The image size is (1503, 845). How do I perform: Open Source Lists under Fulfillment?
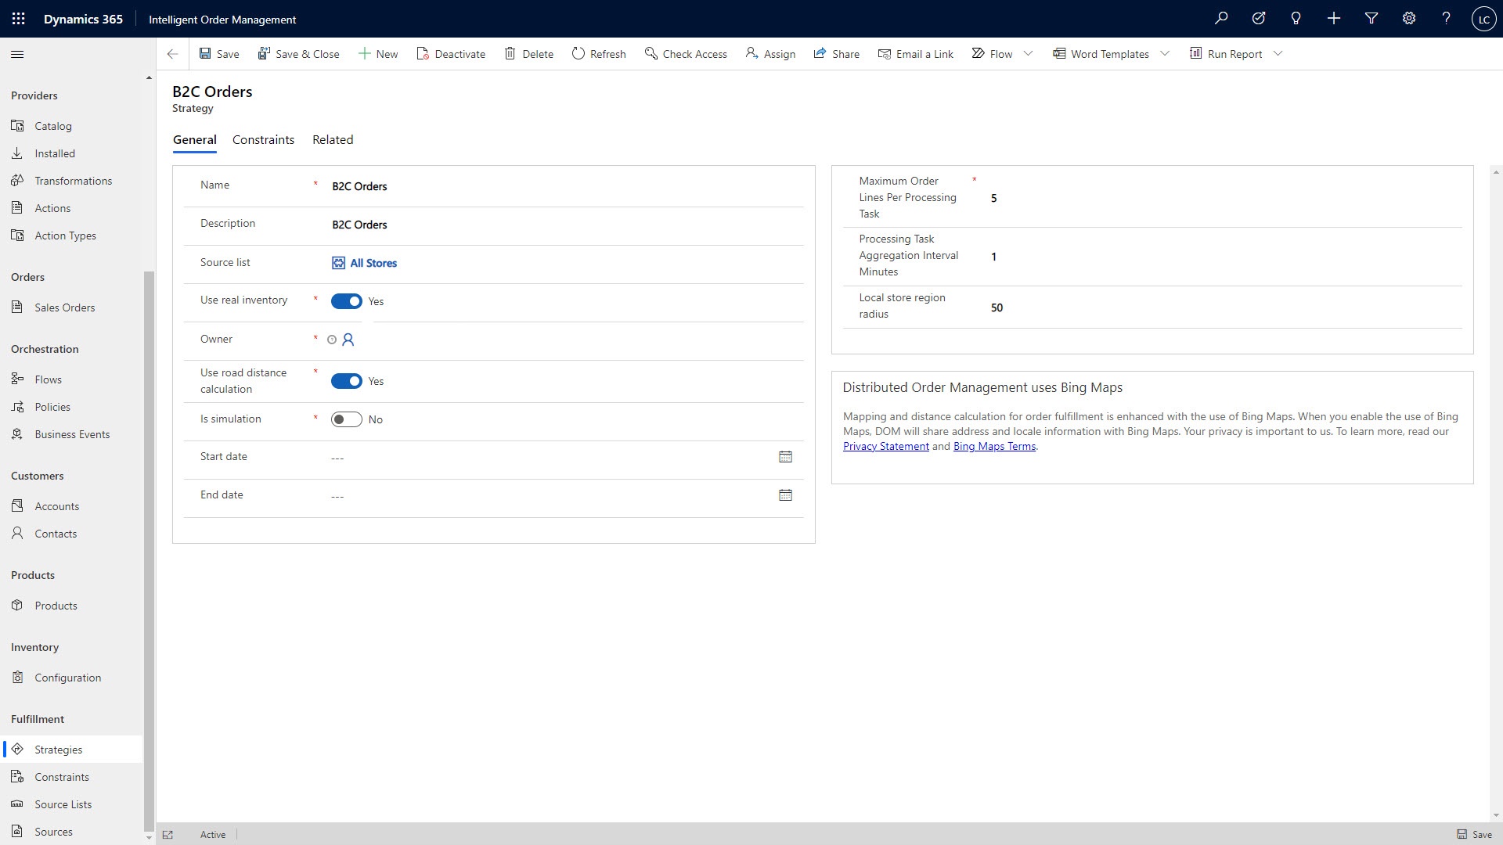pos(72,804)
